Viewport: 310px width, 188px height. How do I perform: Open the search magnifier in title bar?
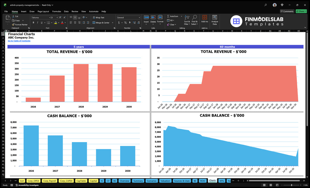[266, 5]
